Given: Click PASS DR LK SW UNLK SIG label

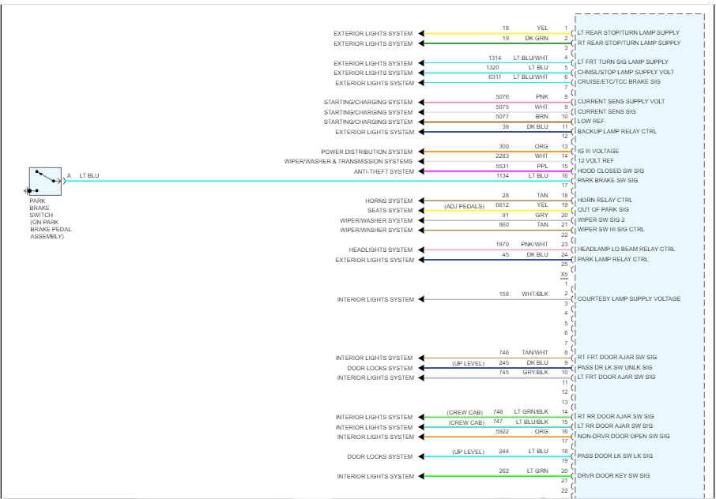Looking at the screenshot, I should 615,368.
